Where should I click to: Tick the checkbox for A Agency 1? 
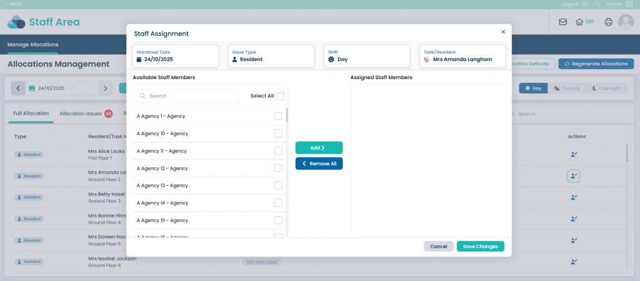[x=278, y=116]
